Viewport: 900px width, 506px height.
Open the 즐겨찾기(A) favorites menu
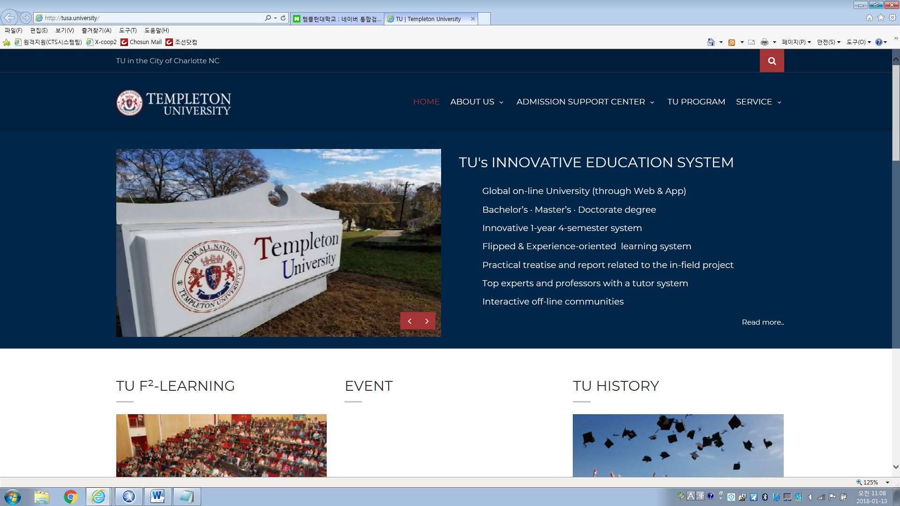pyautogui.click(x=96, y=30)
